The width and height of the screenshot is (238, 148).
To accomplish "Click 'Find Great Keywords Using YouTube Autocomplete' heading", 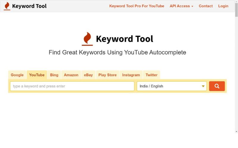I will [117, 52].
